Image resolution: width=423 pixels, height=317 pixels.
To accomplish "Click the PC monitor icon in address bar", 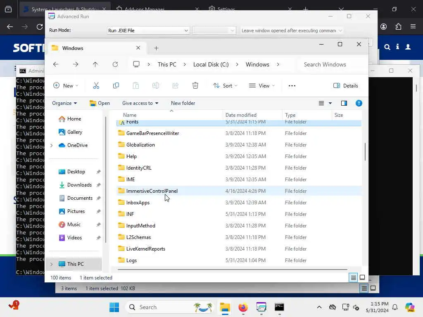I will 136,64.
